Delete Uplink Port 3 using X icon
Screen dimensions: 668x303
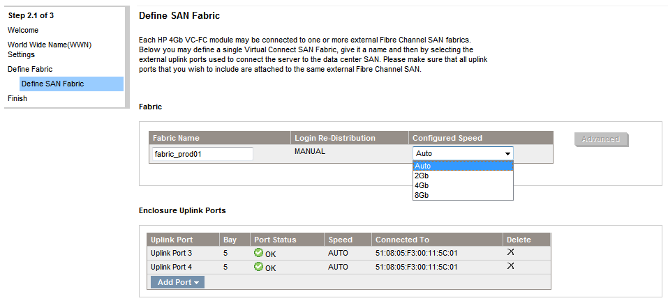tap(510, 252)
